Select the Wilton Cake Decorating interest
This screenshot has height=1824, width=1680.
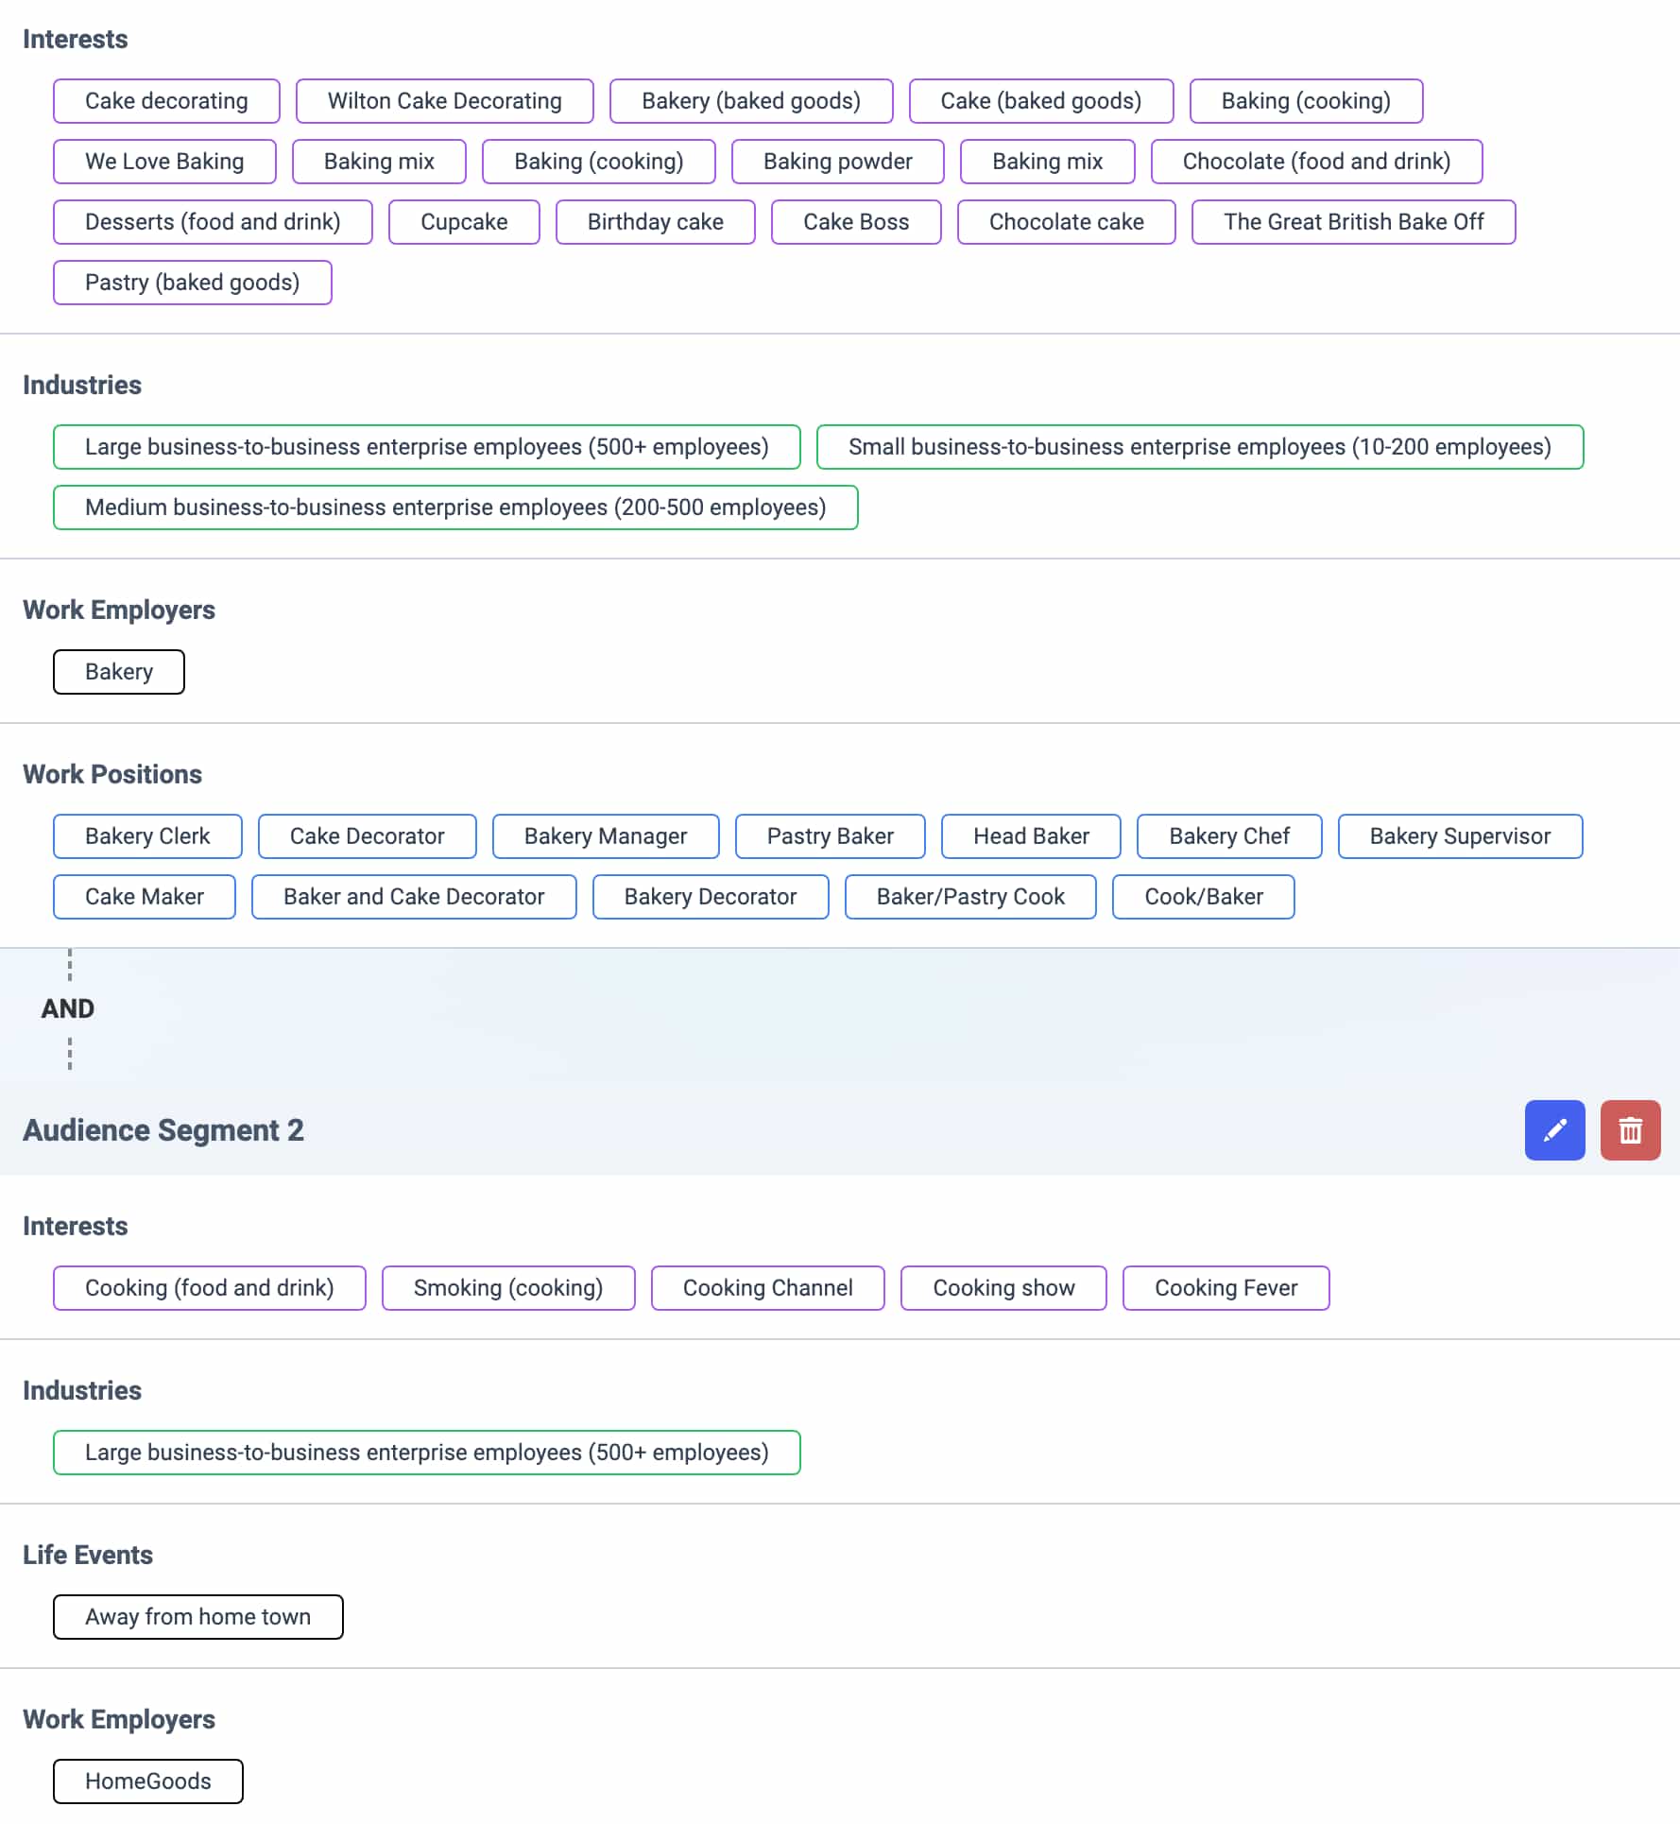[444, 101]
